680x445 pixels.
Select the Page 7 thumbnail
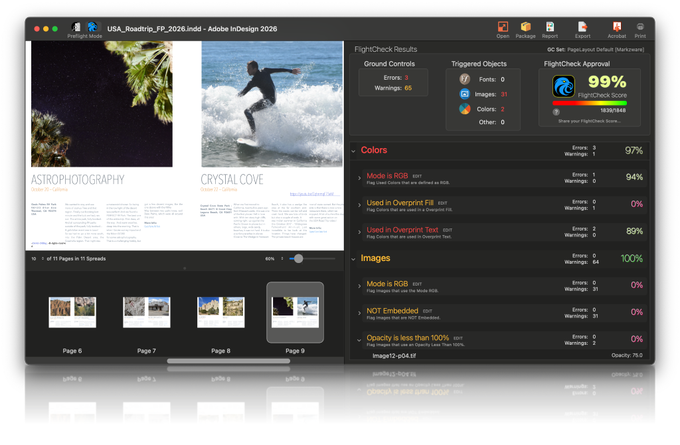point(147,312)
